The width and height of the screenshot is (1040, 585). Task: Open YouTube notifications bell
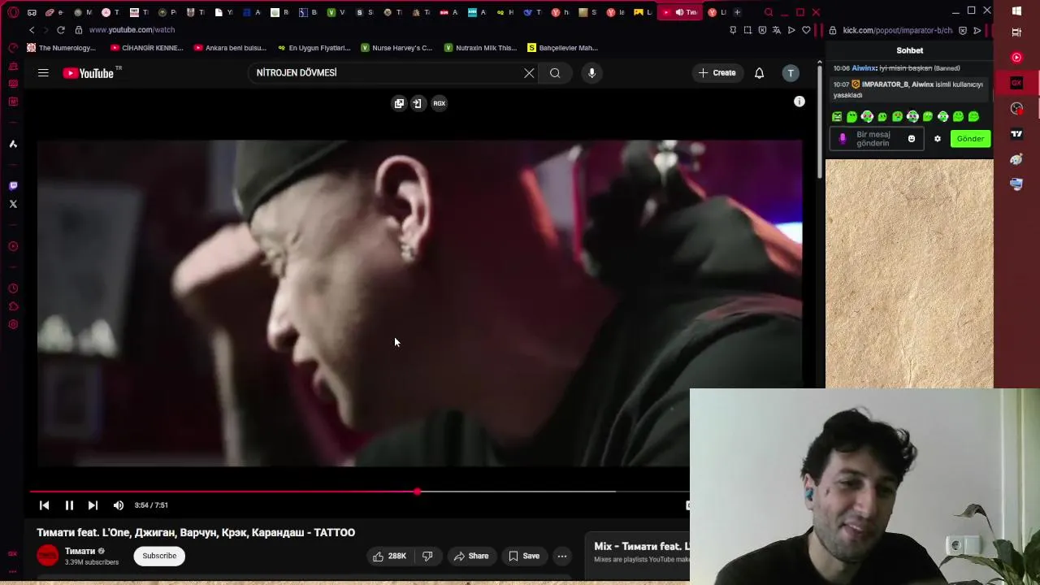click(759, 73)
